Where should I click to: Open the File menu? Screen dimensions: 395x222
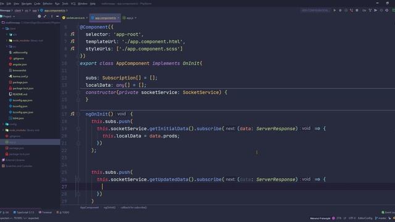point(2,4)
